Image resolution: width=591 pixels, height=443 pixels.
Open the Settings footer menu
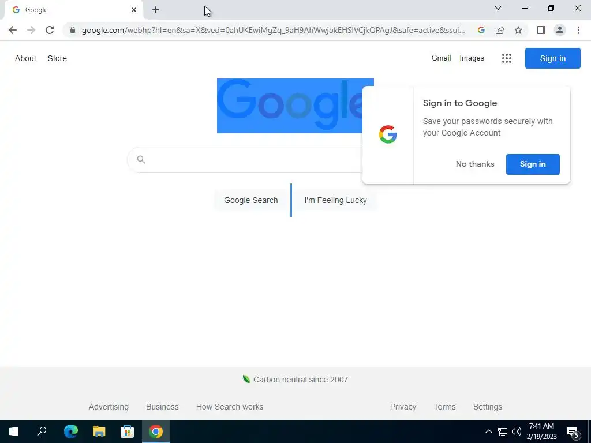[x=487, y=407]
